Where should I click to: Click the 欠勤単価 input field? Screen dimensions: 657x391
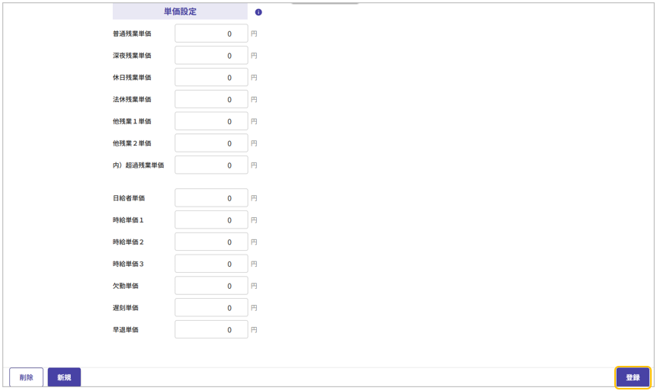(211, 286)
